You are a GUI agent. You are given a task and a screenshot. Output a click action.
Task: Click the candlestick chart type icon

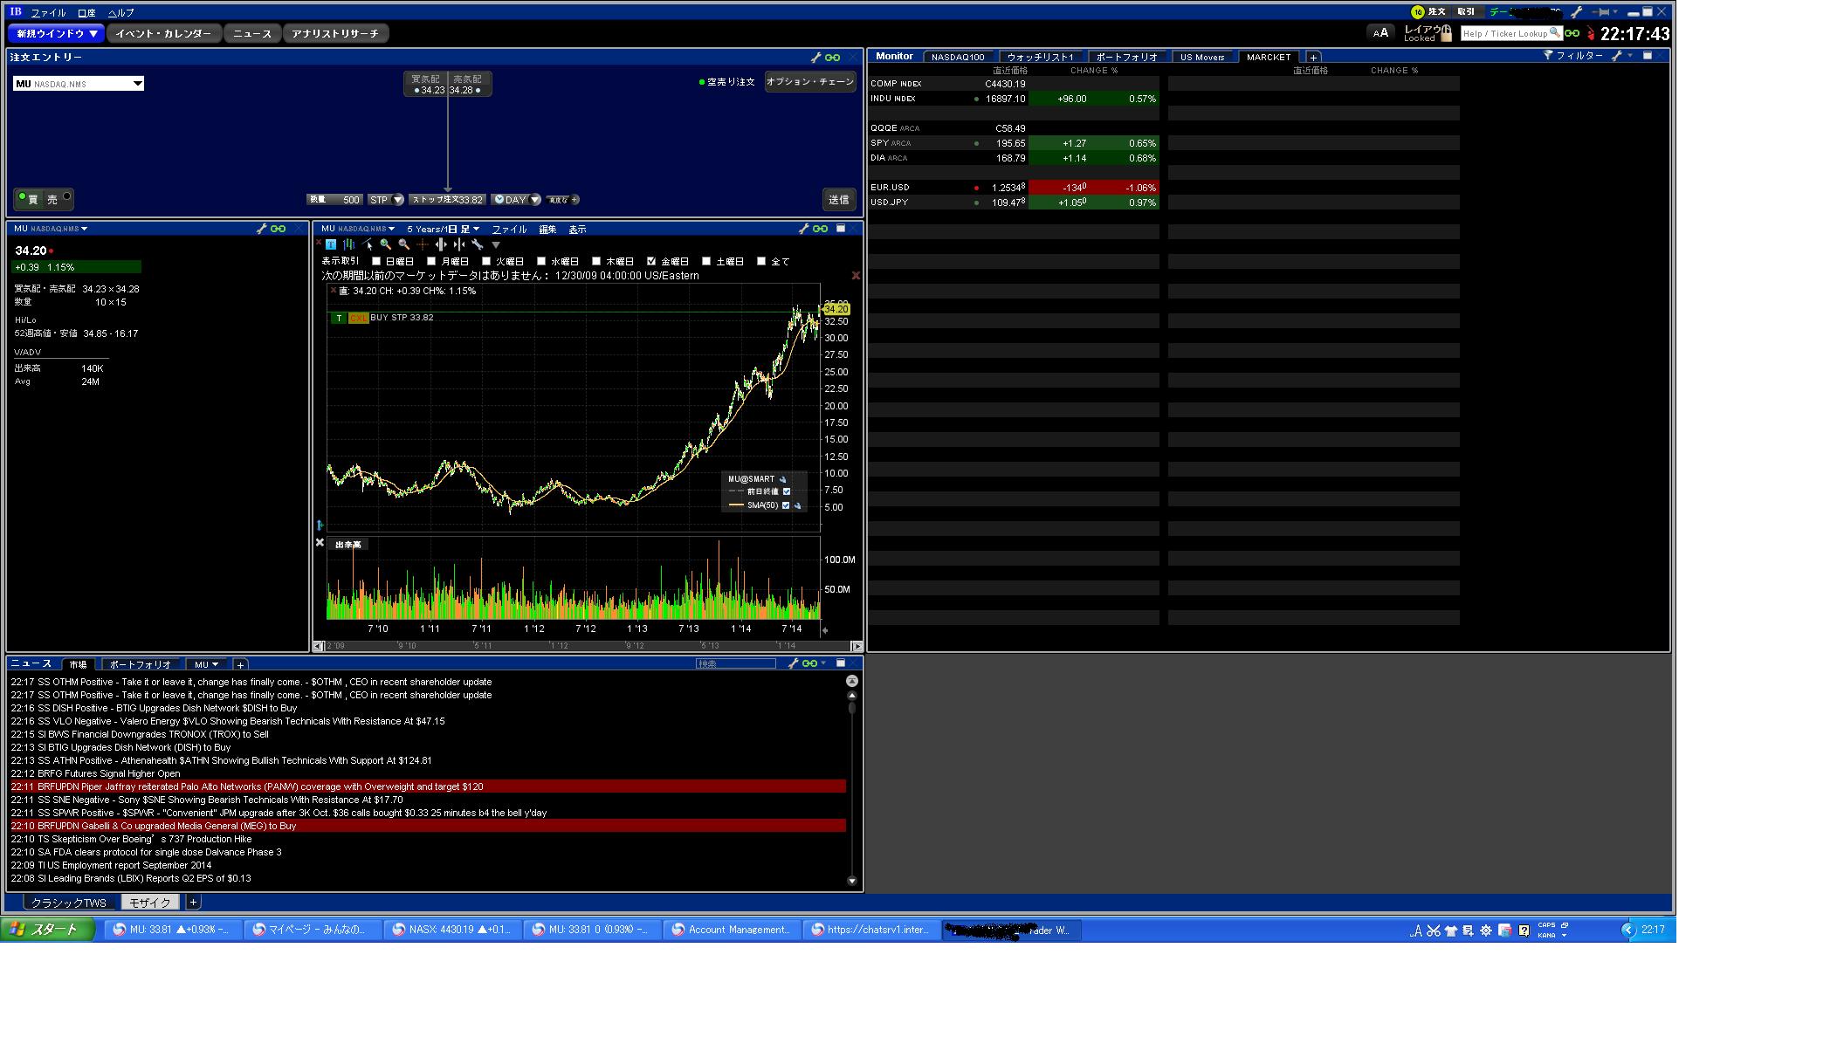point(348,244)
